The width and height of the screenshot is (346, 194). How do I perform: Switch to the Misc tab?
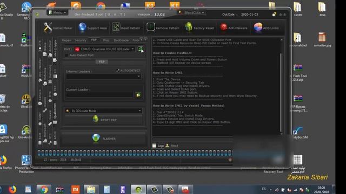coord(106,40)
